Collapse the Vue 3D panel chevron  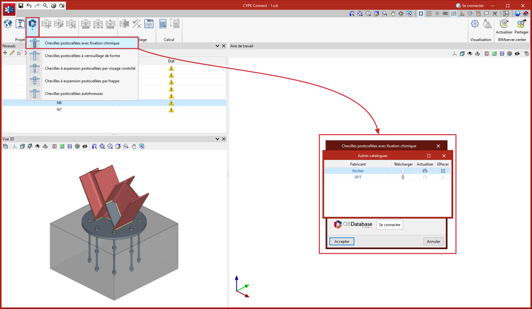(x=217, y=139)
